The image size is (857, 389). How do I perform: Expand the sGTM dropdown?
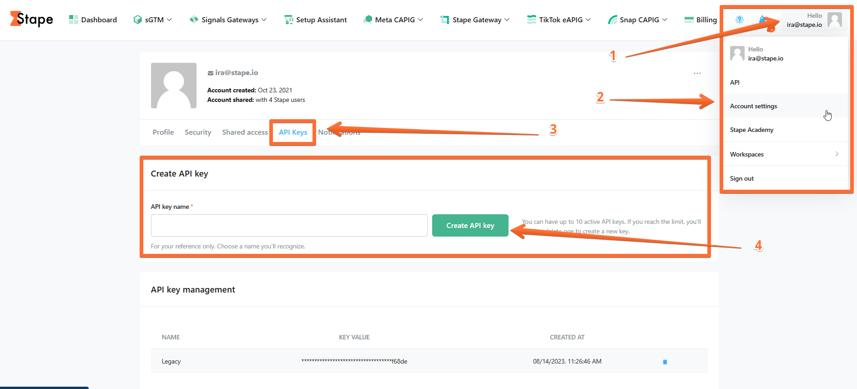point(153,20)
